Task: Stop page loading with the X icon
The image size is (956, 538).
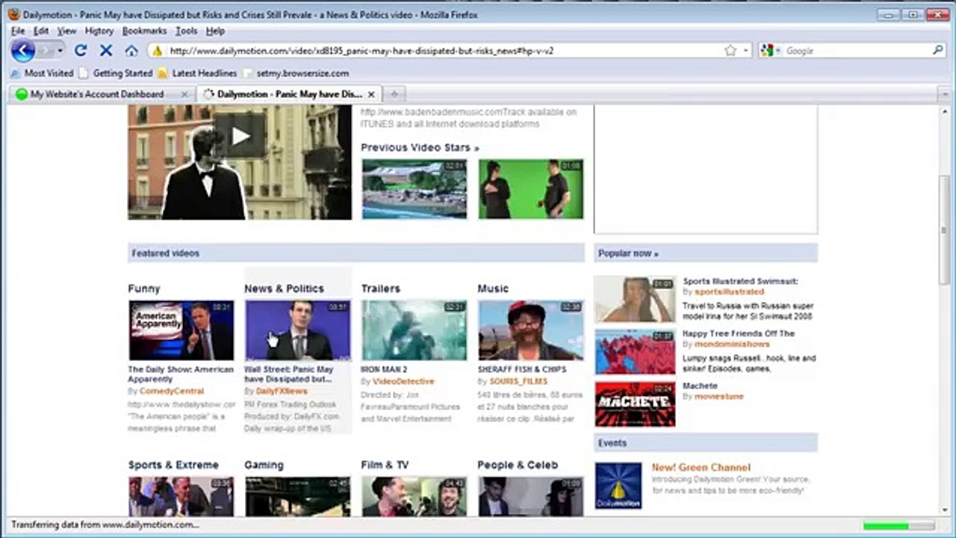Action: [x=106, y=51]
